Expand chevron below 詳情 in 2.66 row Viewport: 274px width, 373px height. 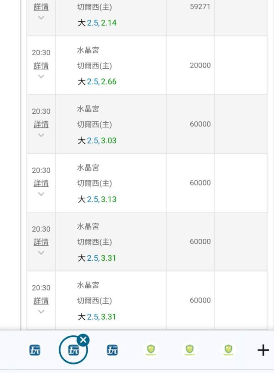click(x=41, y=76)
